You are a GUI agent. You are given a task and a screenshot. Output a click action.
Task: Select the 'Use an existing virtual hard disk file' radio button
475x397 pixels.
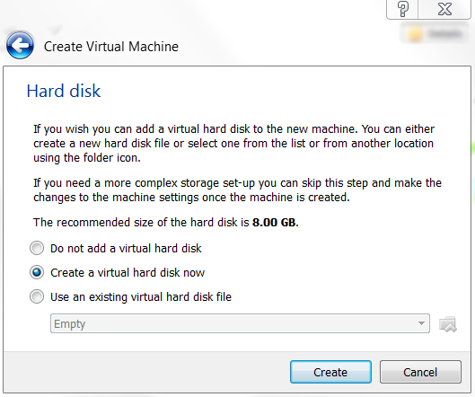(x=37, y=296)
